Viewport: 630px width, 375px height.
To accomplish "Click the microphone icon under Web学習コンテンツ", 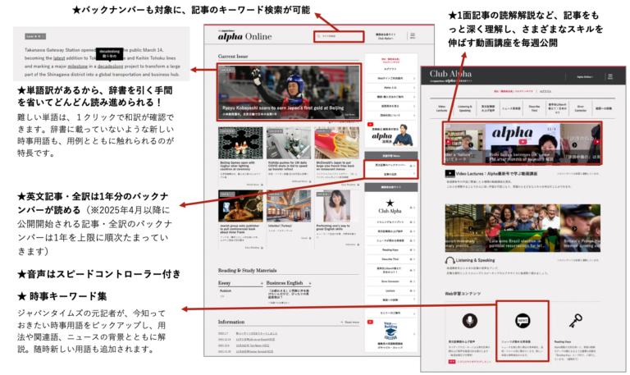I will 470,320.
